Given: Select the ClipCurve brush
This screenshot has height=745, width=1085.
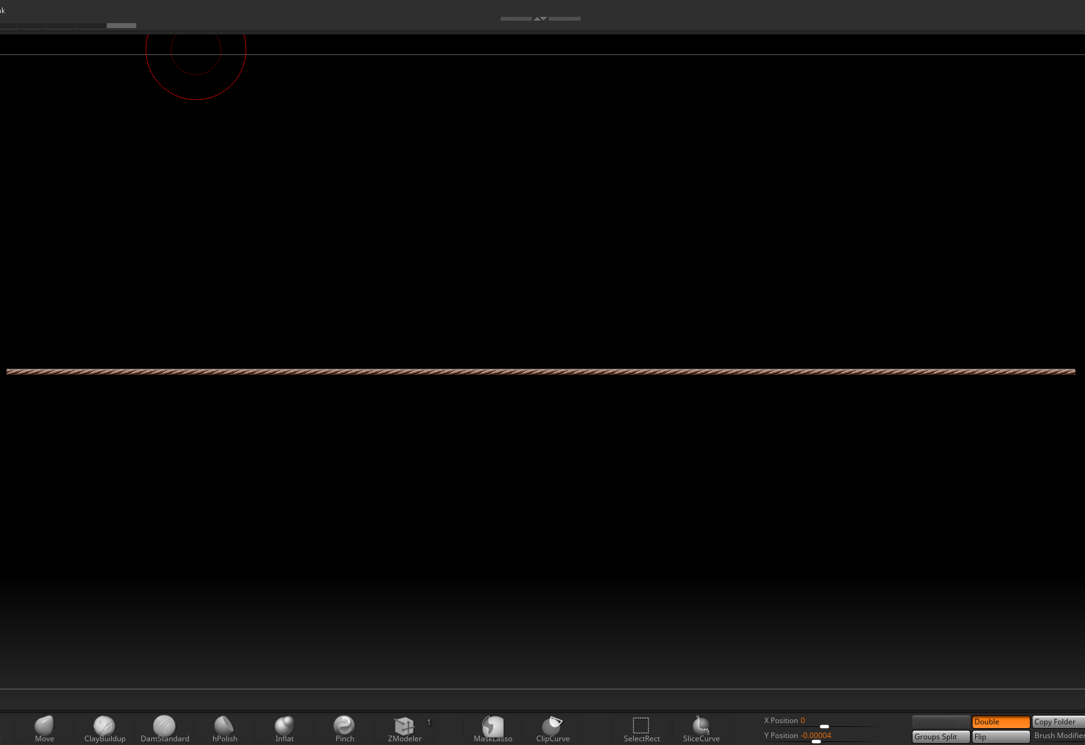Looking at the screenshot, I should pyautogui.click(x=552, y=728).
